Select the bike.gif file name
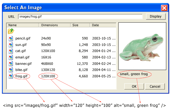Image resolution: width=171 pixels, height=111 pixels. [x=21, y=70]
